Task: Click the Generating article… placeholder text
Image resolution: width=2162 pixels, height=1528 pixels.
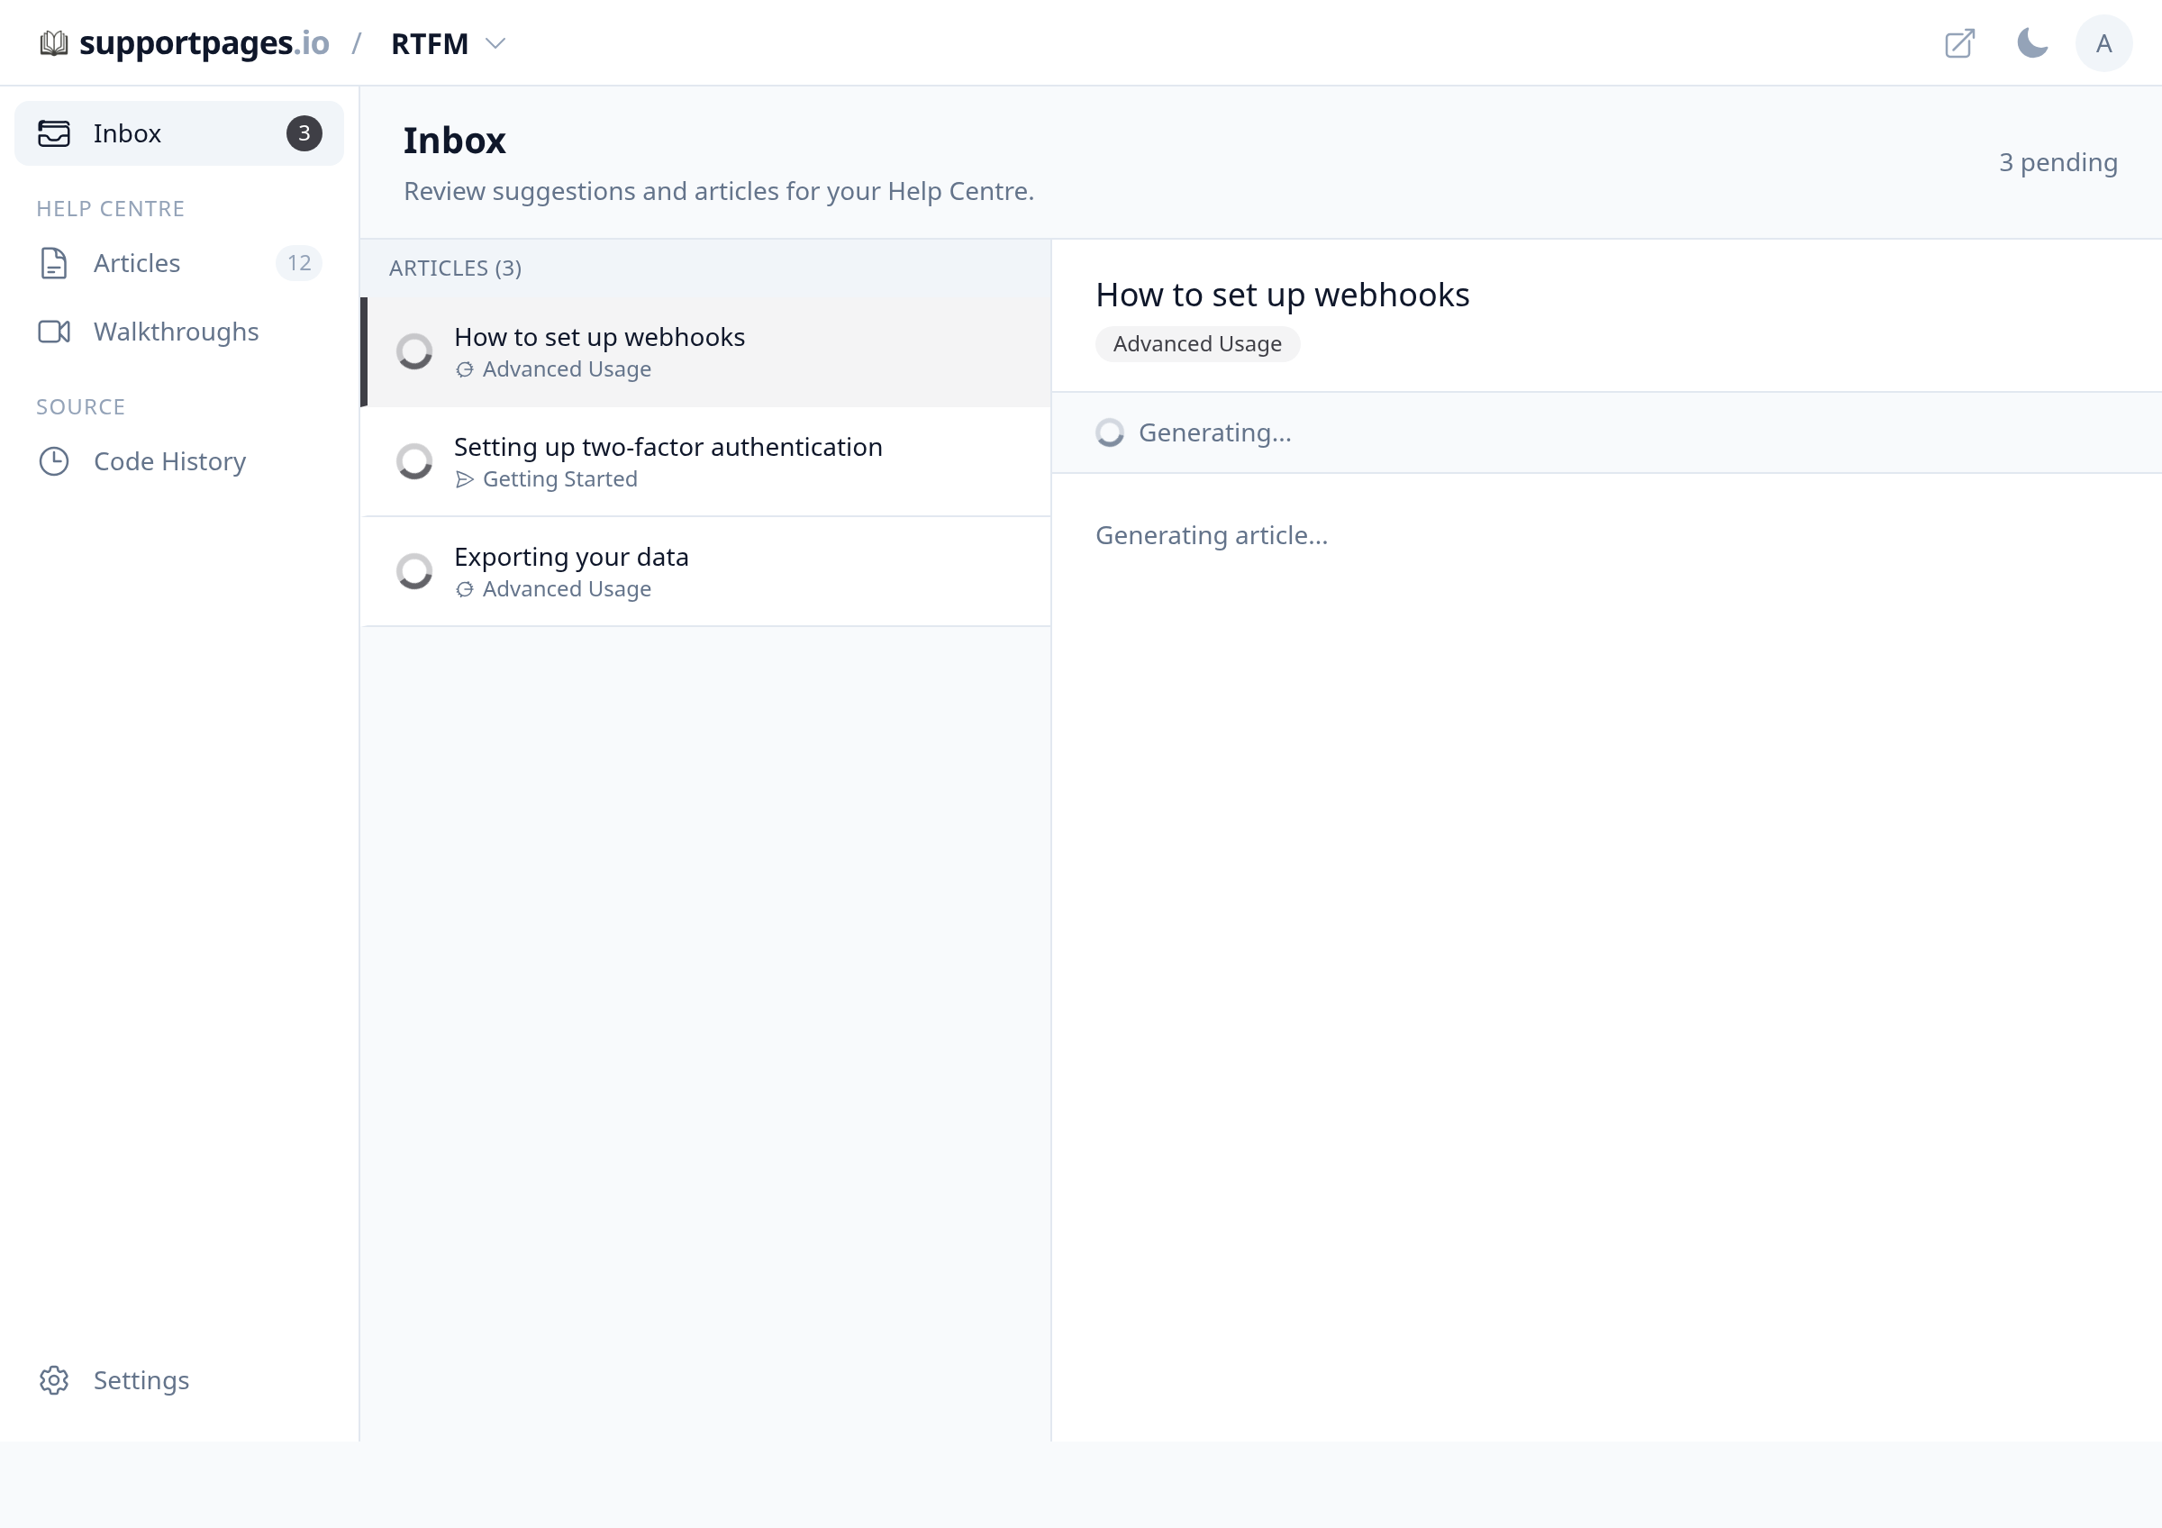Action: point(1212,536)
